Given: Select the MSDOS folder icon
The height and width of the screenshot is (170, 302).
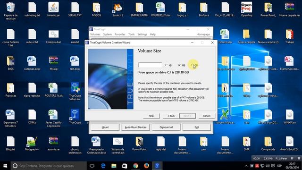Looking at the screenshot, I should [x=96, y=9].
